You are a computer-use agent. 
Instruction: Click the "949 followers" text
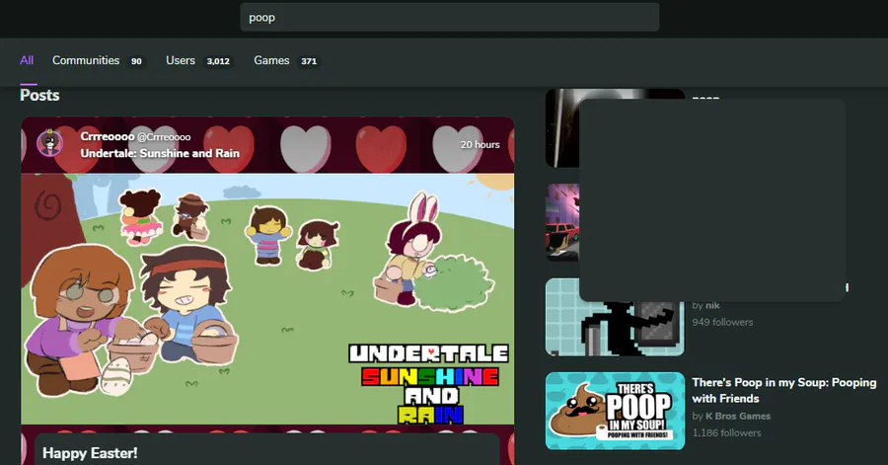click(722, 322)
